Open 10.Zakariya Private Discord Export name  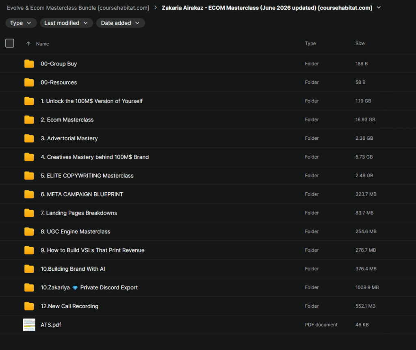89,287
